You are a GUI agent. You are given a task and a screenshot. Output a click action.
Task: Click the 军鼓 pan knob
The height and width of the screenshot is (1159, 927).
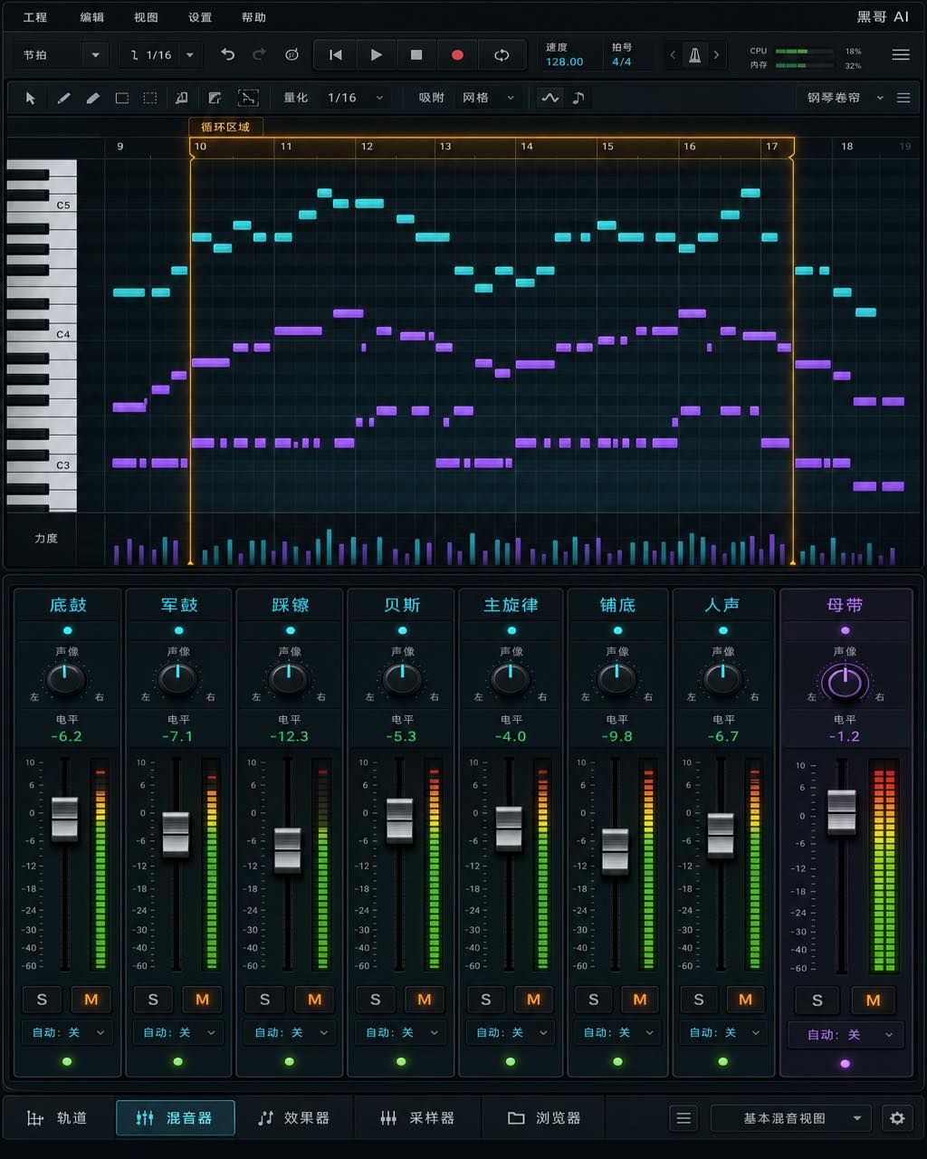177,679
